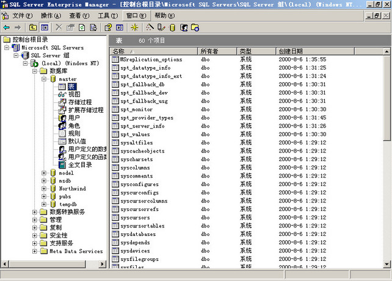Viewport: 392px width, 281px height.
Task: Select the 角色 (Roles) node
Action: point(74,126)
